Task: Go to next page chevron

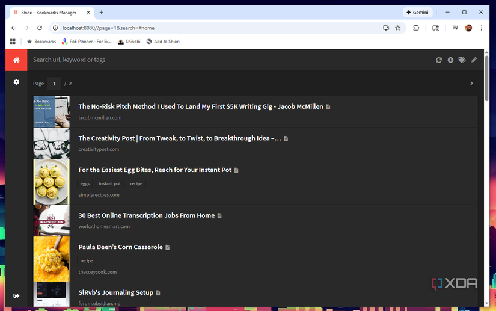Action: [x=471, y=83]
